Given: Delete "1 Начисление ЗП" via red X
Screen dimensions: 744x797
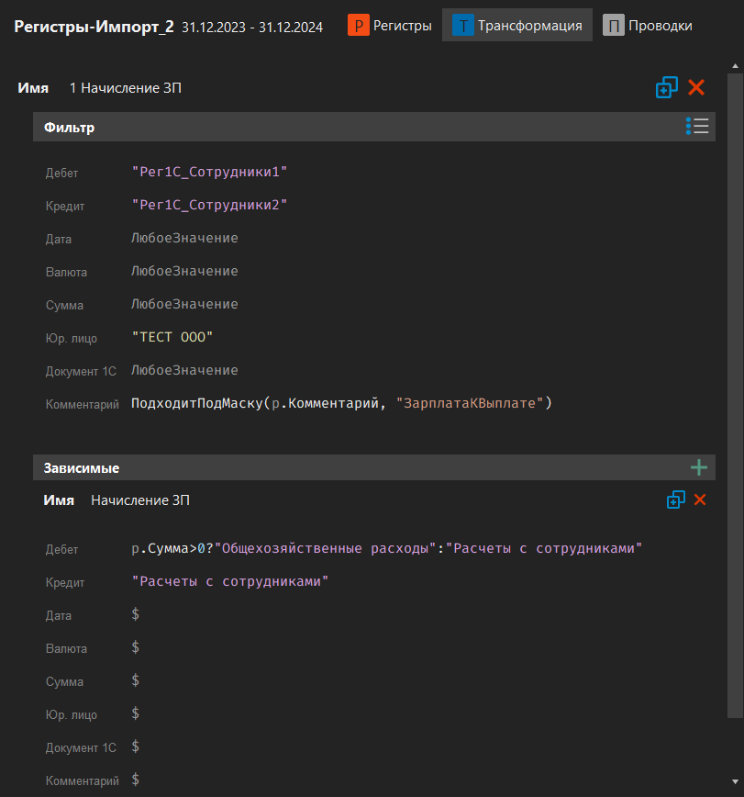Looking at the screenshot, I should pos(696,87).
